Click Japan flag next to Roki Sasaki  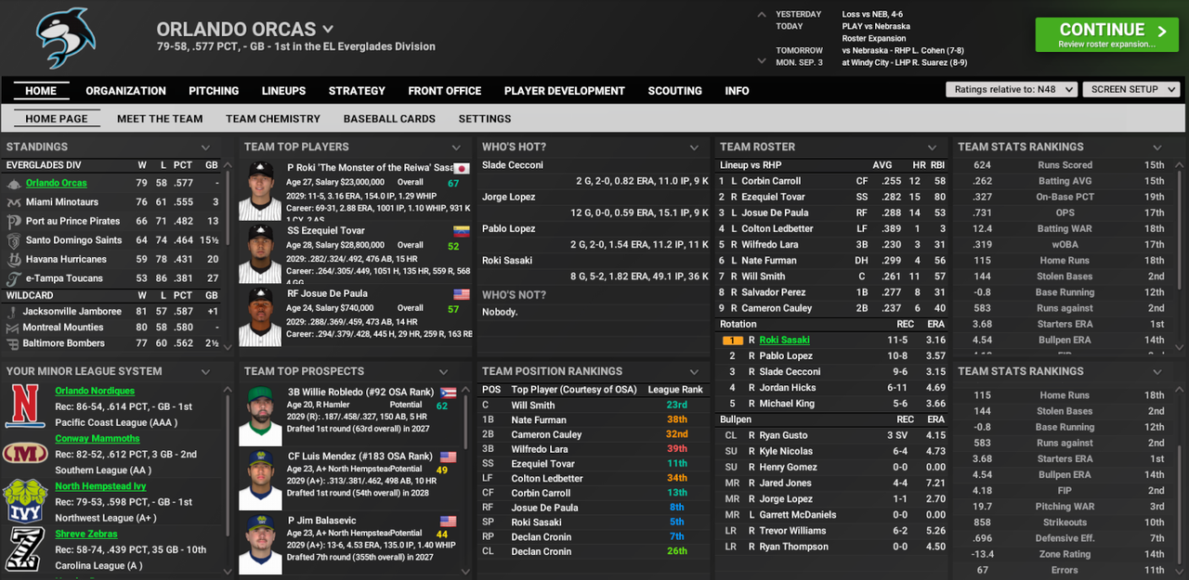click(462, 168)
